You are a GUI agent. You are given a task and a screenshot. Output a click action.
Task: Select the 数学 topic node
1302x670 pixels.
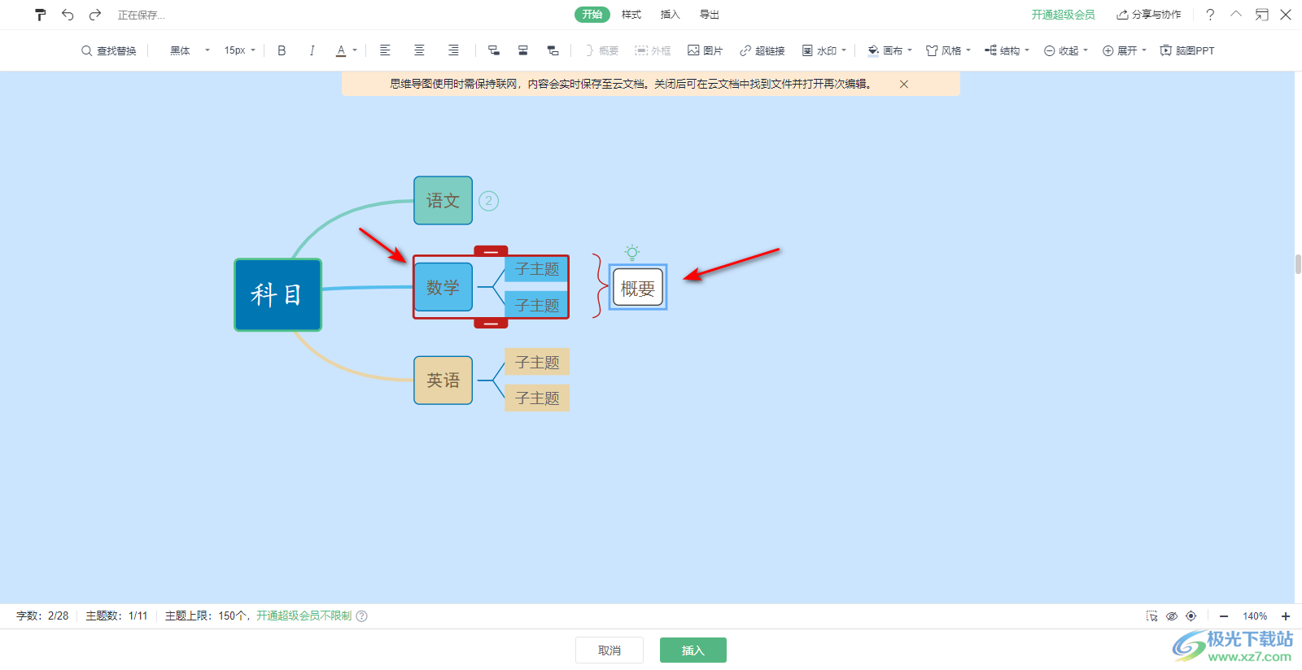click(x=443, y=287)
